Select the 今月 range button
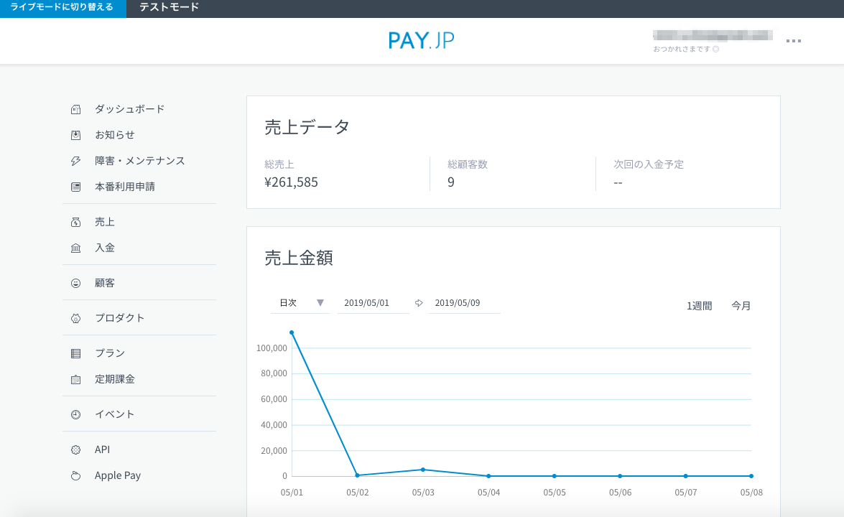Viewport: 844px width, 517px height. tap(741, 306)
